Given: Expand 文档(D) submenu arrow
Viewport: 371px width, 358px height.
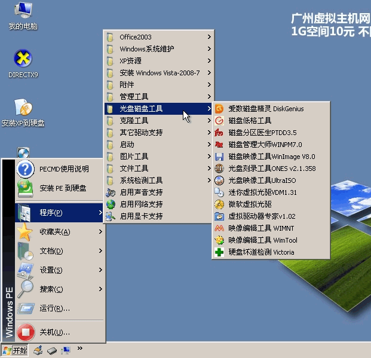Looking at the screenshot, I should pyautogui.click(x=100, y=250).
